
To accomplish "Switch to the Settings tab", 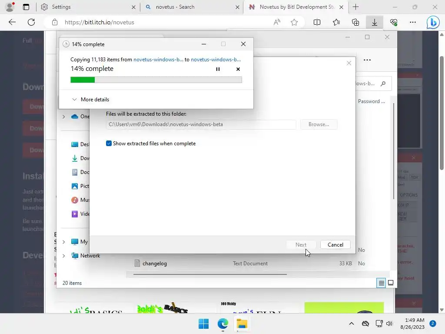I will point(88,7).
